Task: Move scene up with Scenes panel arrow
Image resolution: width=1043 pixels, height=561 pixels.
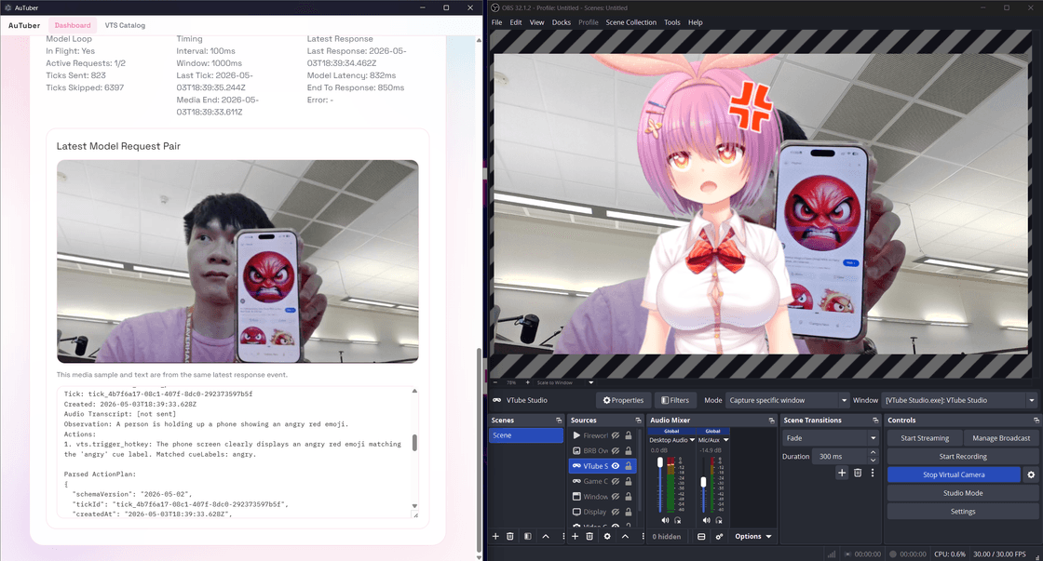Action: coord(546,537)
